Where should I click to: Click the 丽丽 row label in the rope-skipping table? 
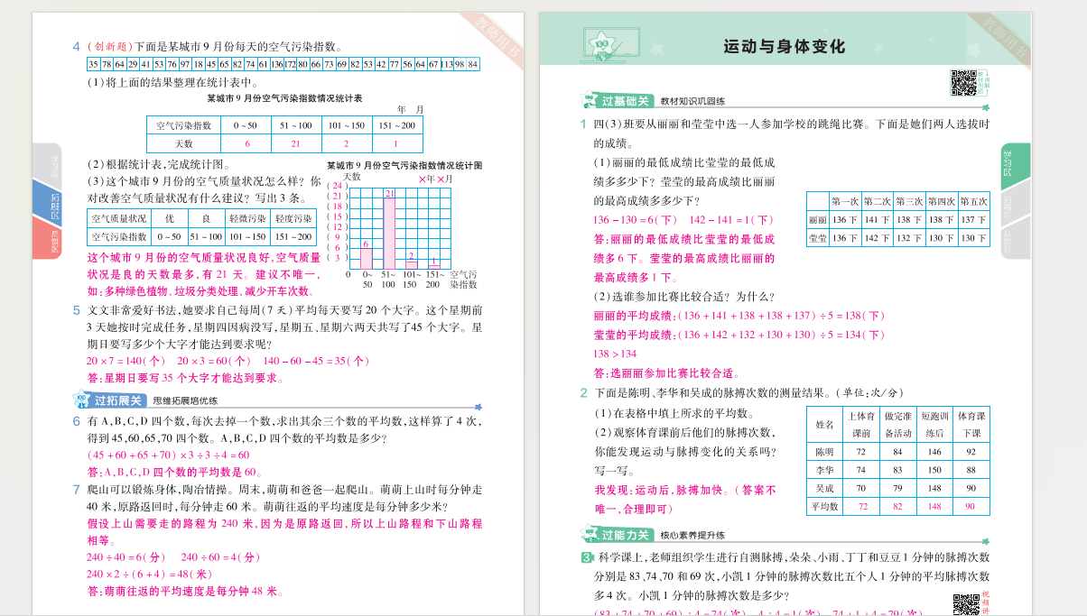pos(818,219)
